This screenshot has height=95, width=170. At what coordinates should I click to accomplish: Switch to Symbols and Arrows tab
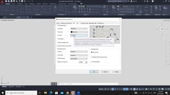coord(66,23)
